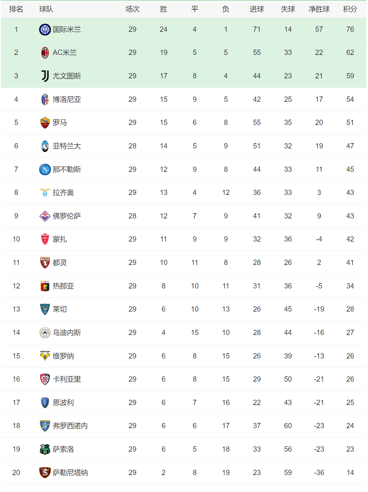This screenshot has height=492, width=368.
Task: Click the Fiorentina purple diamond crest
Action: [45, 216]
